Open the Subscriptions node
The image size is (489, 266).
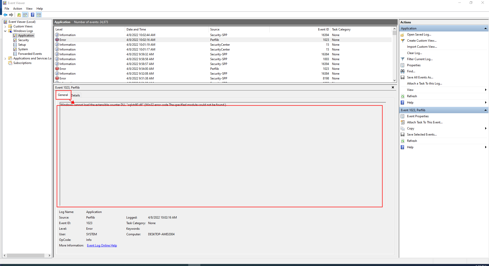pyautogui.click(x=22, y=63)
